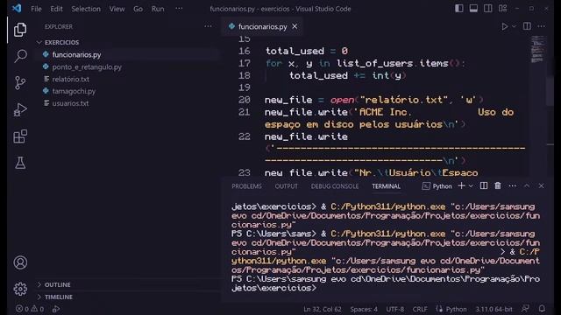Click Ln 32, Col 62 cursor position

[323, 309]
